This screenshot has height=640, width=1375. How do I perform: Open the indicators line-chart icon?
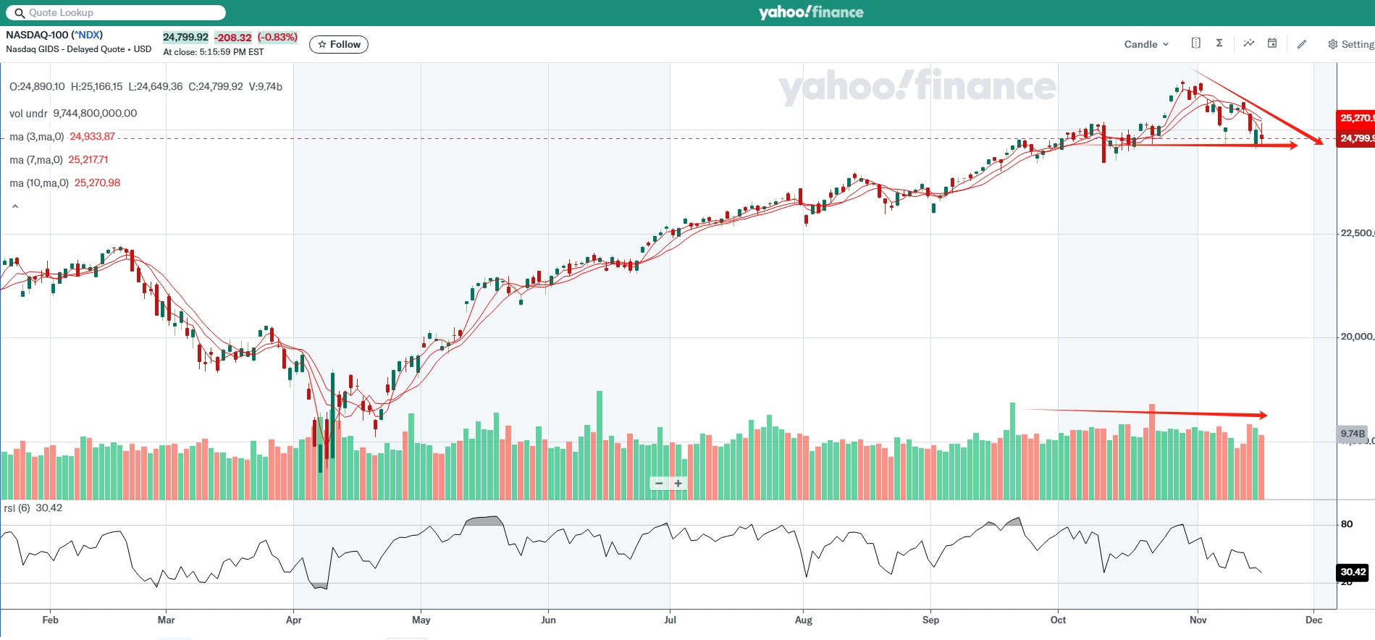tap(1249, 43)
